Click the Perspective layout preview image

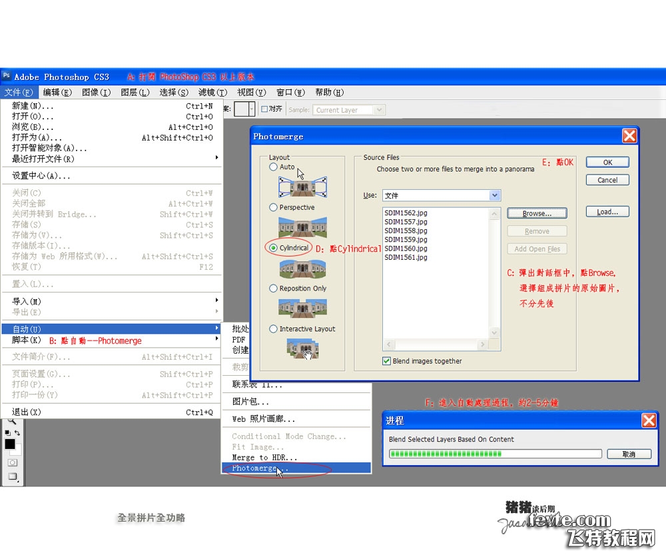[x=302, y=227]
